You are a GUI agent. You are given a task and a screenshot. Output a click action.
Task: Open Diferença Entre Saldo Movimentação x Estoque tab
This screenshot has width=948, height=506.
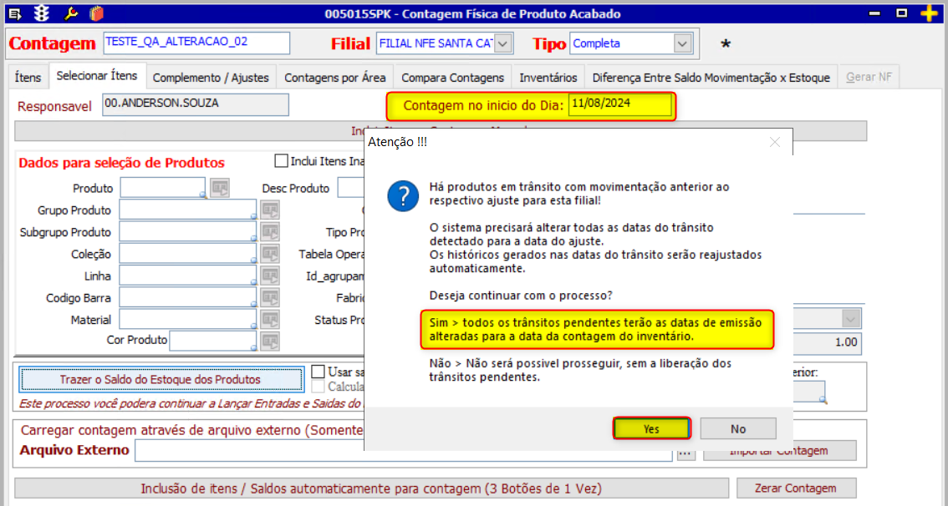[711, 78]
